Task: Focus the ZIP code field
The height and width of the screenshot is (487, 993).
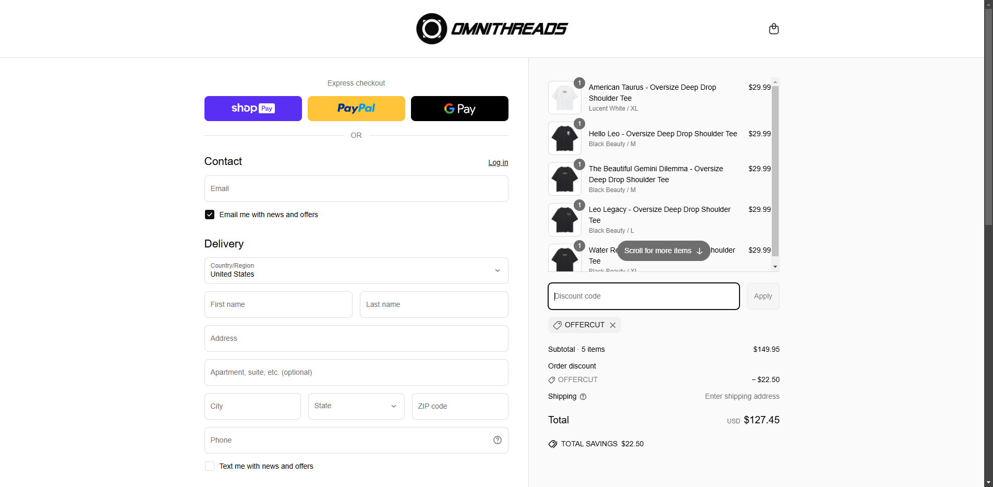Action: click(x=460, y=406)
